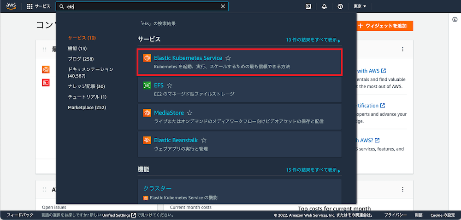Show all 10 サービス results link
The image size is (461, 220).
pos(313,40)
